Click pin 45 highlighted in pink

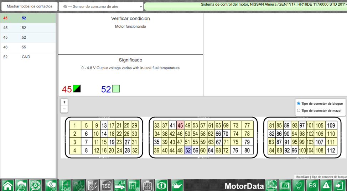180,125
